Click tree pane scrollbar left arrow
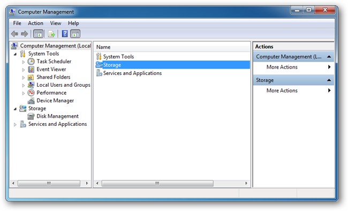The width and height of the screenshot is (348, 211). [x=13, y=183]
